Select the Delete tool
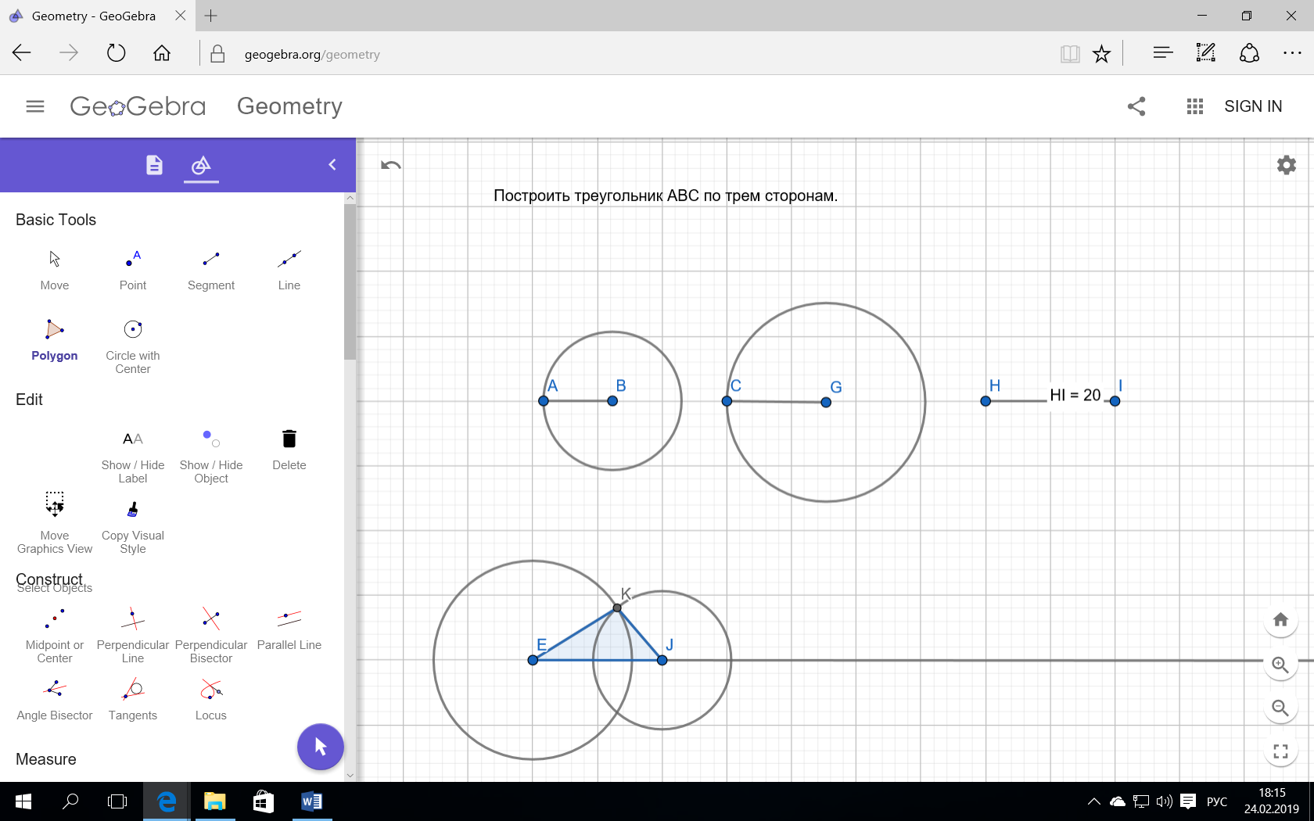Viewport: 1314px width, 821px height. click(289, 450)
